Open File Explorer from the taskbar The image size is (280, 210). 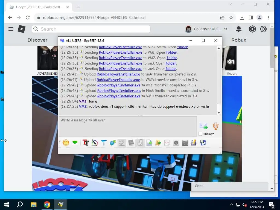(x=33, y=205)
